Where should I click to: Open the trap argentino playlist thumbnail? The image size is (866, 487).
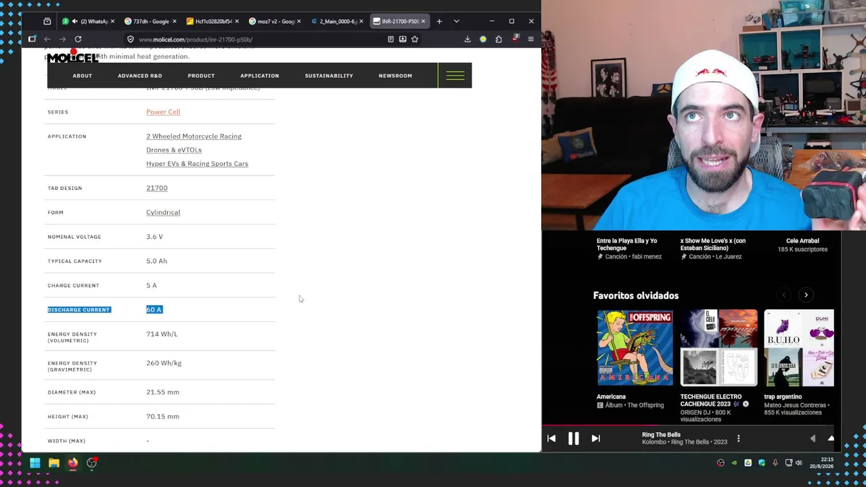(799, 348)
